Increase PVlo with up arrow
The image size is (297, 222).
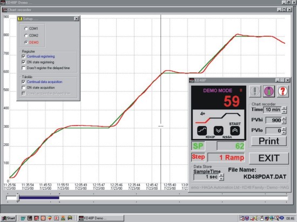coord(284,129)
